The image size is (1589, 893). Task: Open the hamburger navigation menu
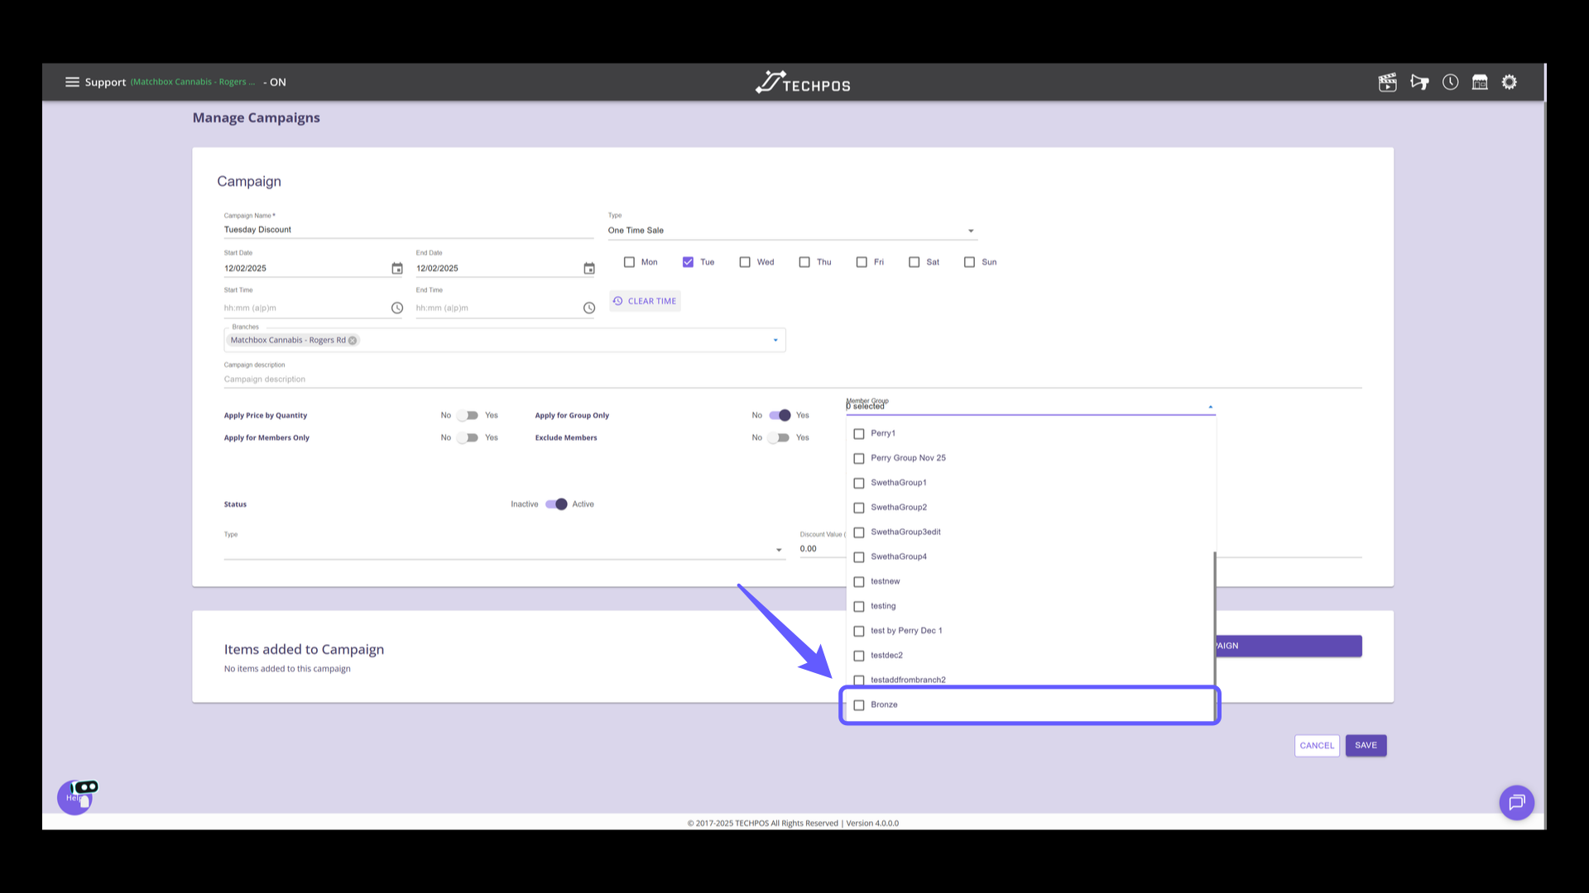[x=72, y=82]
